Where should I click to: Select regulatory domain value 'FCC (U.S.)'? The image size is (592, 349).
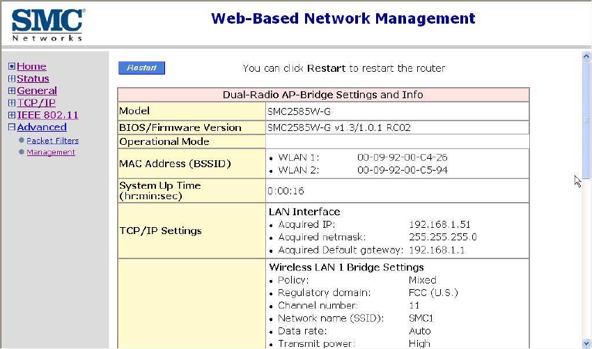433,293
